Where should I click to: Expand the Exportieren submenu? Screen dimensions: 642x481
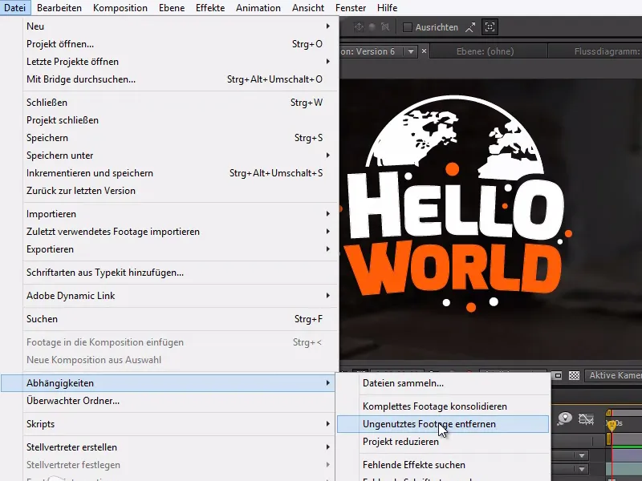pyautogui.click(x=180, y=249)
